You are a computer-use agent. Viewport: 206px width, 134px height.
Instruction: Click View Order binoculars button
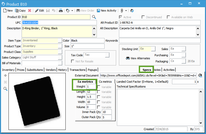click(85, 11)
